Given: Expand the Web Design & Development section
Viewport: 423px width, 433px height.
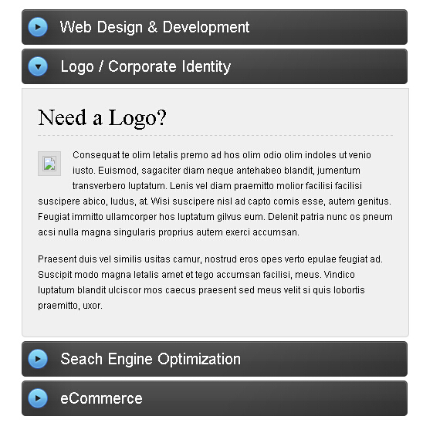Looking at the screenshot, I should coord(215,27).
